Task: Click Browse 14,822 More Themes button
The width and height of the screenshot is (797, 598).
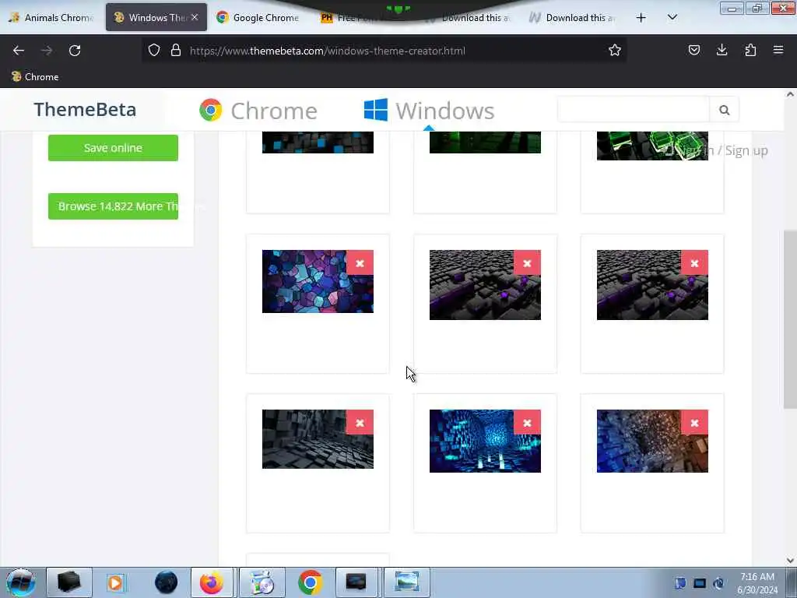Action: (x=114, y=206)
